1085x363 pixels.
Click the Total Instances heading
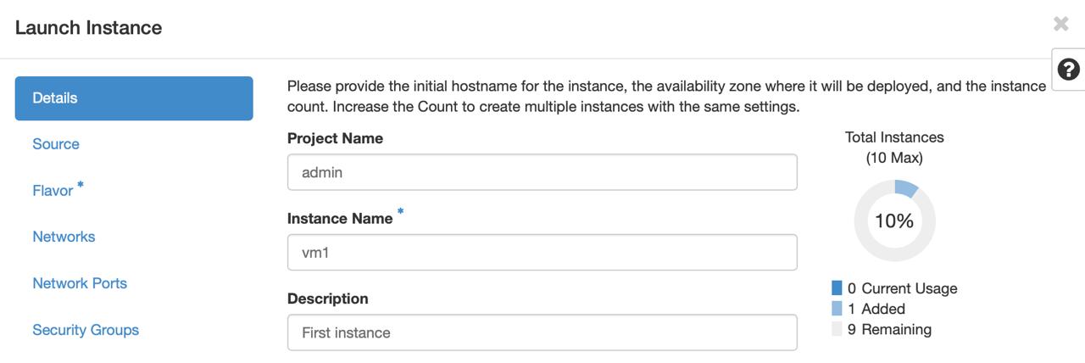point(894,137)
